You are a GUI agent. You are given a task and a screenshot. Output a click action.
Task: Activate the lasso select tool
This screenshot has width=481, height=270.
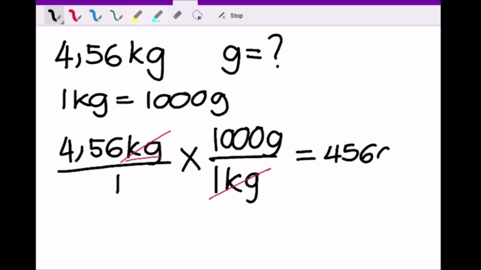(197, 16)
